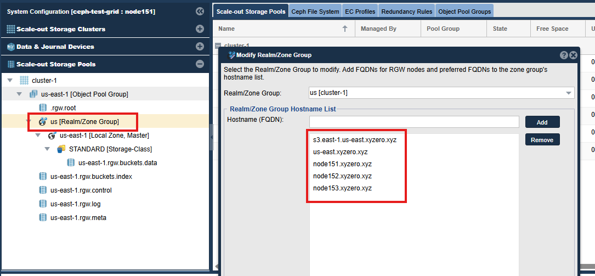Open the Ceph File System tab
The image size is (595, 276).
pyautogui.click(x=315, y=12)
